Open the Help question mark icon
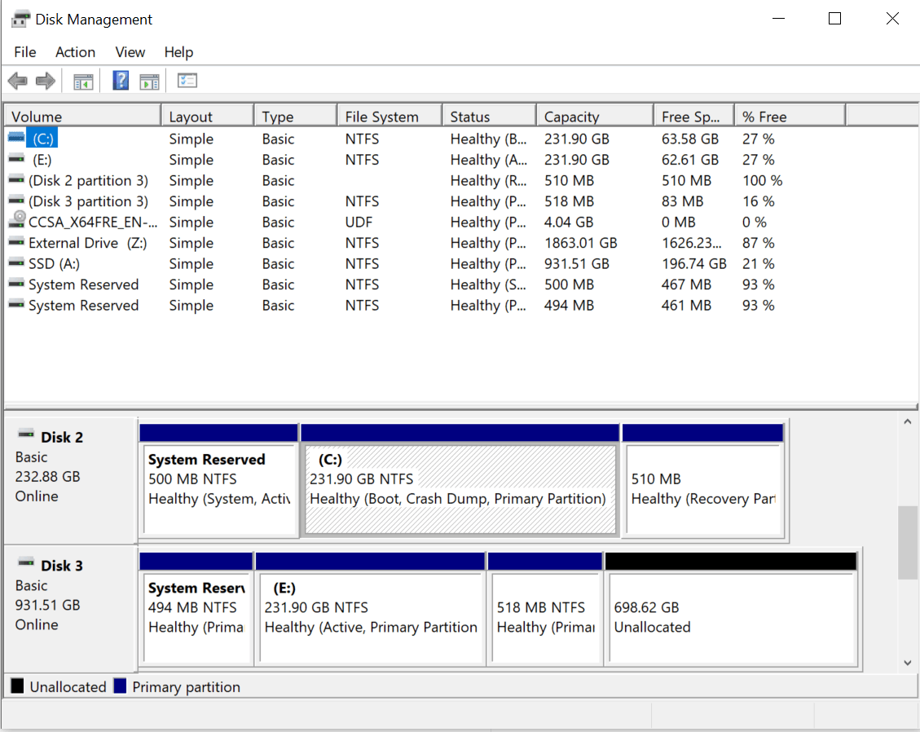 121,81
